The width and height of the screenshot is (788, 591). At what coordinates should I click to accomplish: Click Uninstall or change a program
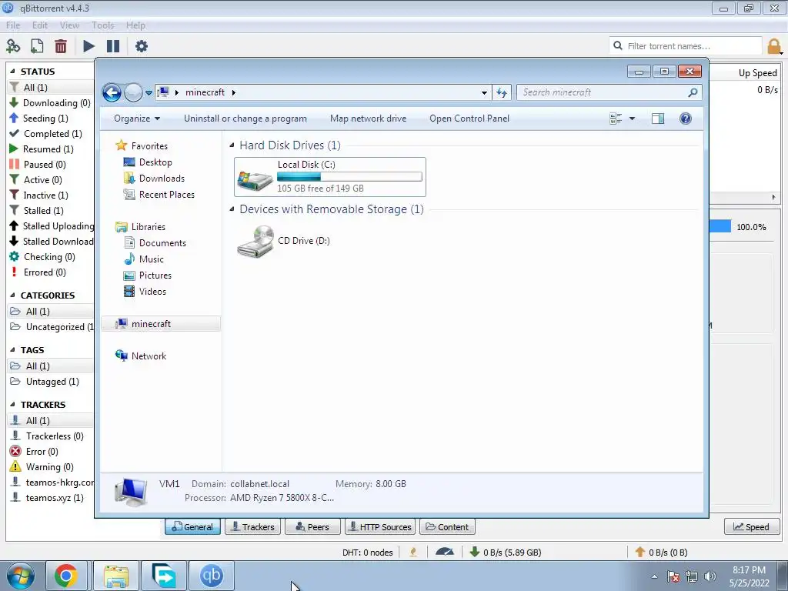click(245, 119)
